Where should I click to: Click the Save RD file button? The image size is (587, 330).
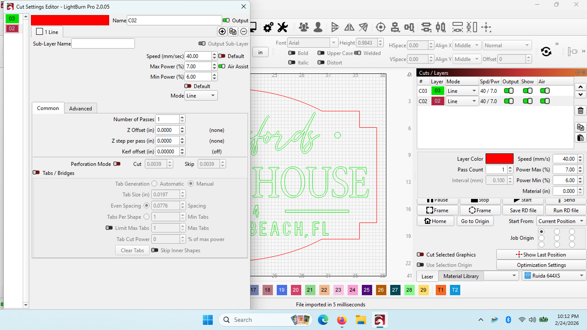[523, 211]
